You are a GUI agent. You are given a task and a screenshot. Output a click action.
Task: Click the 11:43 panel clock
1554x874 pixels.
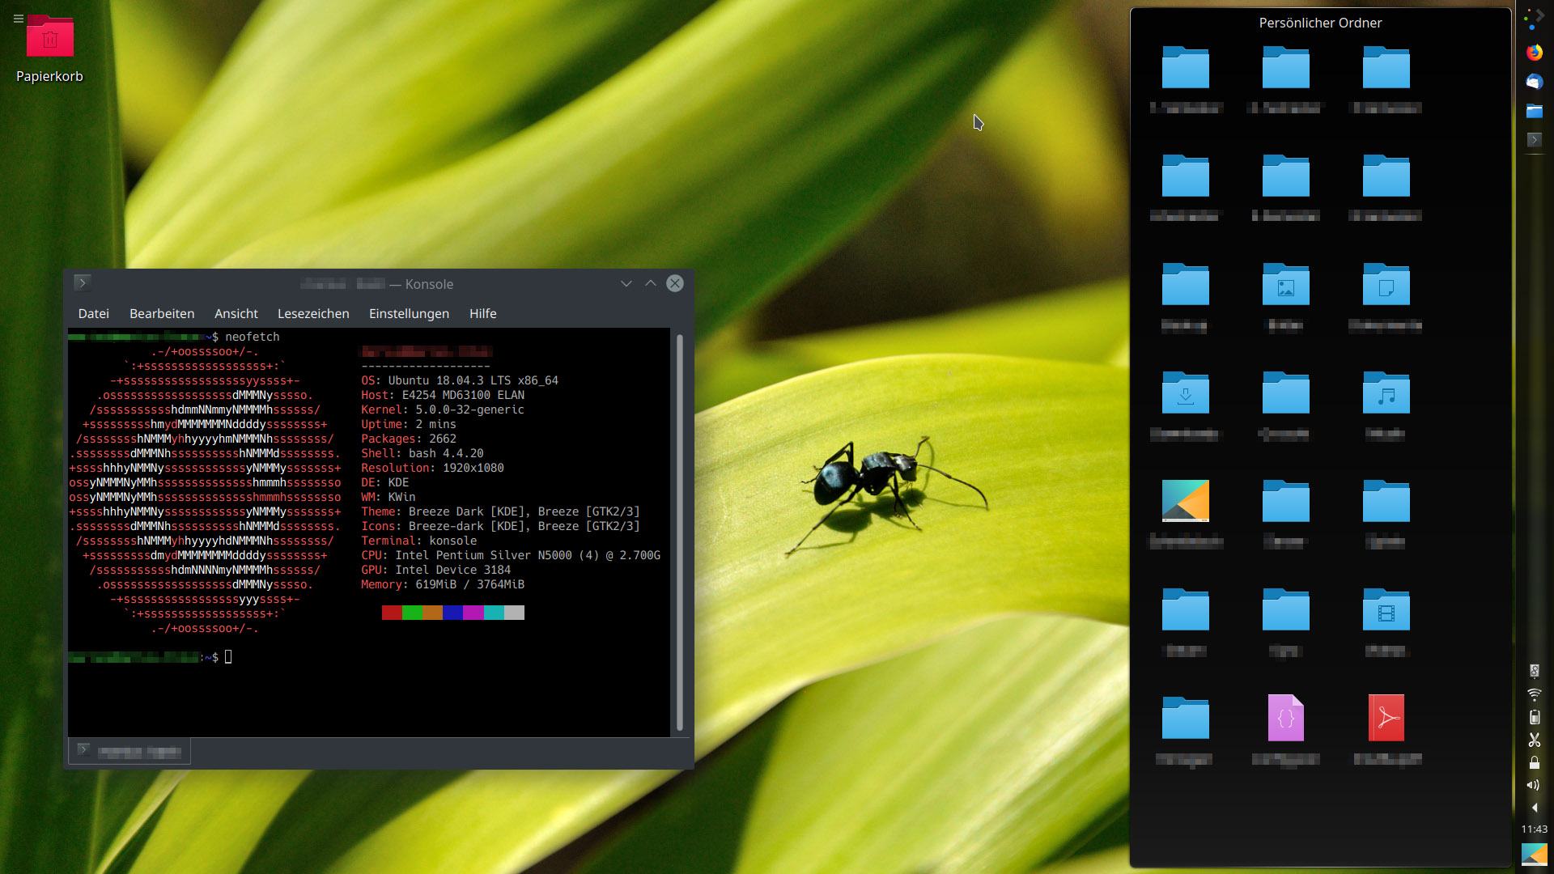click(1534, 829)
